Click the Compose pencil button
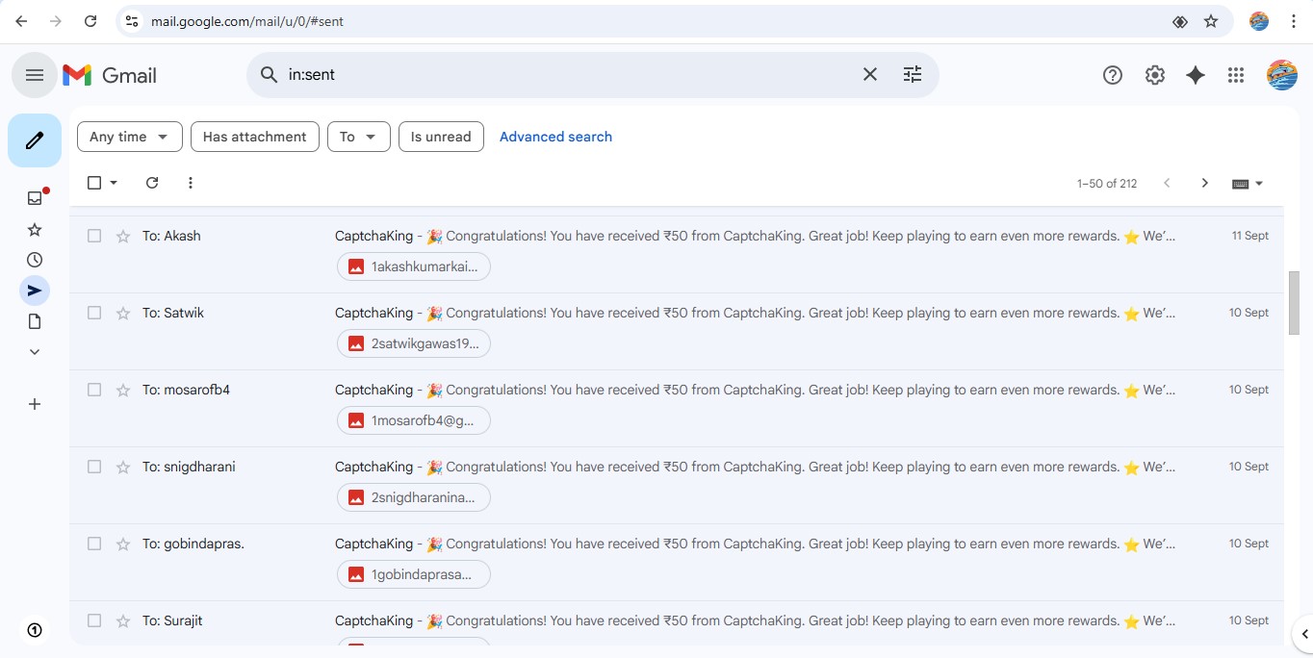The image size is (1313, 658). point(35,140)
